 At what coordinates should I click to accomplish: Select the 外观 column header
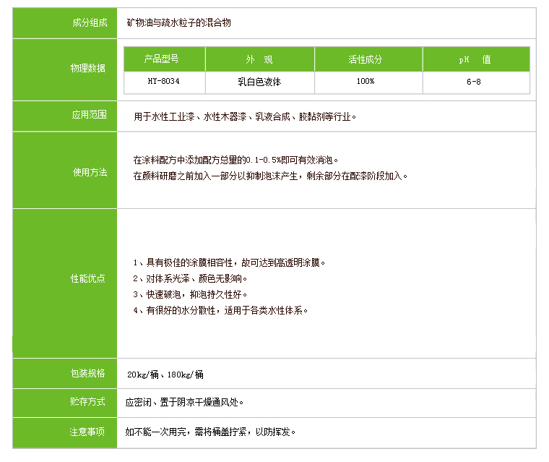click(259, 59)
